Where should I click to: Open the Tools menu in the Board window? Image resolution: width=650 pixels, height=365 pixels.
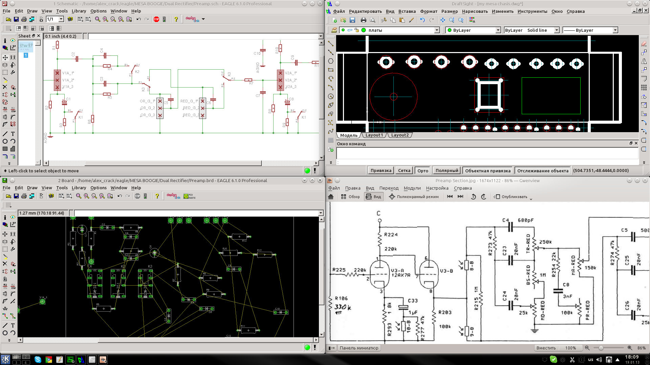(x=62, y=188)
